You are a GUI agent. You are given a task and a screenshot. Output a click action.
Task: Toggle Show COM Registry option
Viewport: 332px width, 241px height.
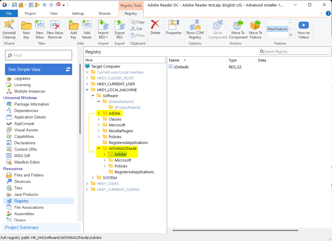tap(195, 29)
